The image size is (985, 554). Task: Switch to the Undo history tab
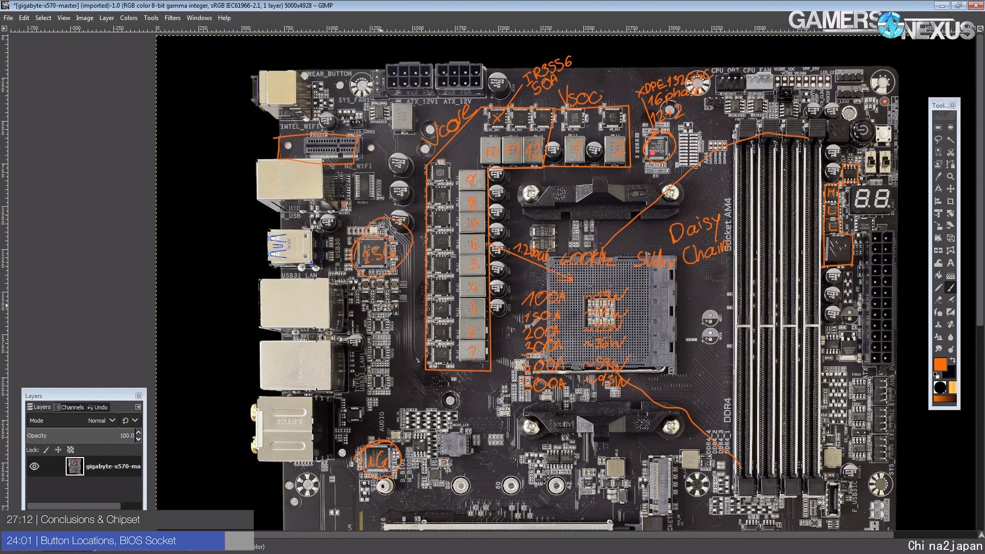(97, 407)
